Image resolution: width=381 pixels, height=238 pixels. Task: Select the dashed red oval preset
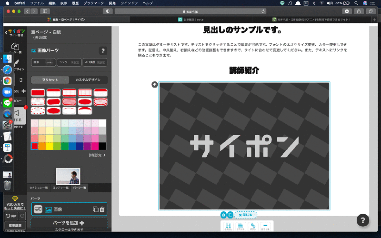coord(38,111)
